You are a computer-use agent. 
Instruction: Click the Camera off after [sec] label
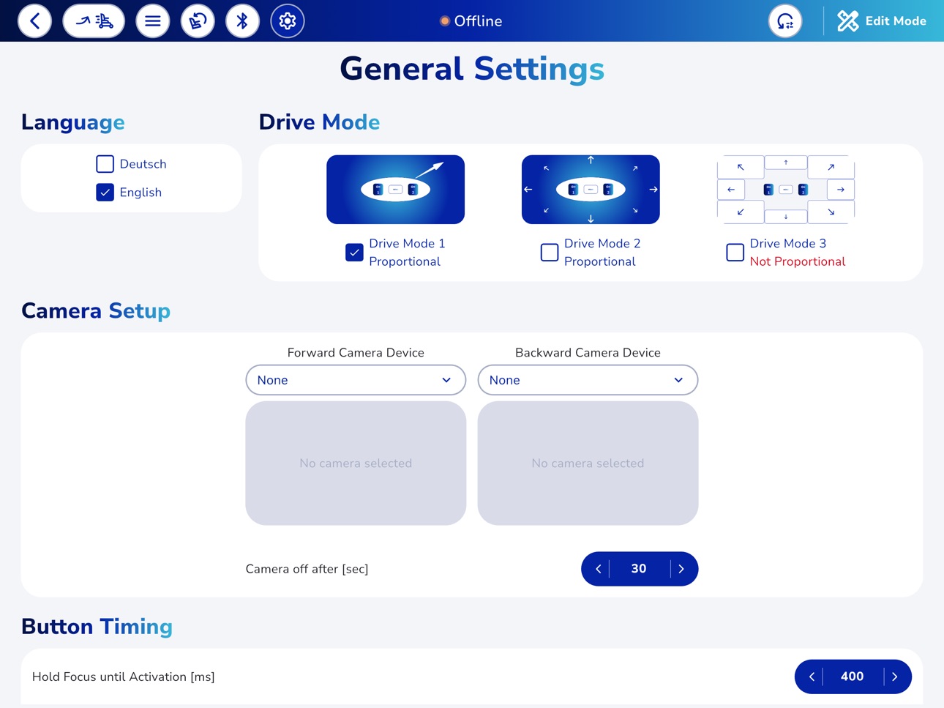pos(307,569)
